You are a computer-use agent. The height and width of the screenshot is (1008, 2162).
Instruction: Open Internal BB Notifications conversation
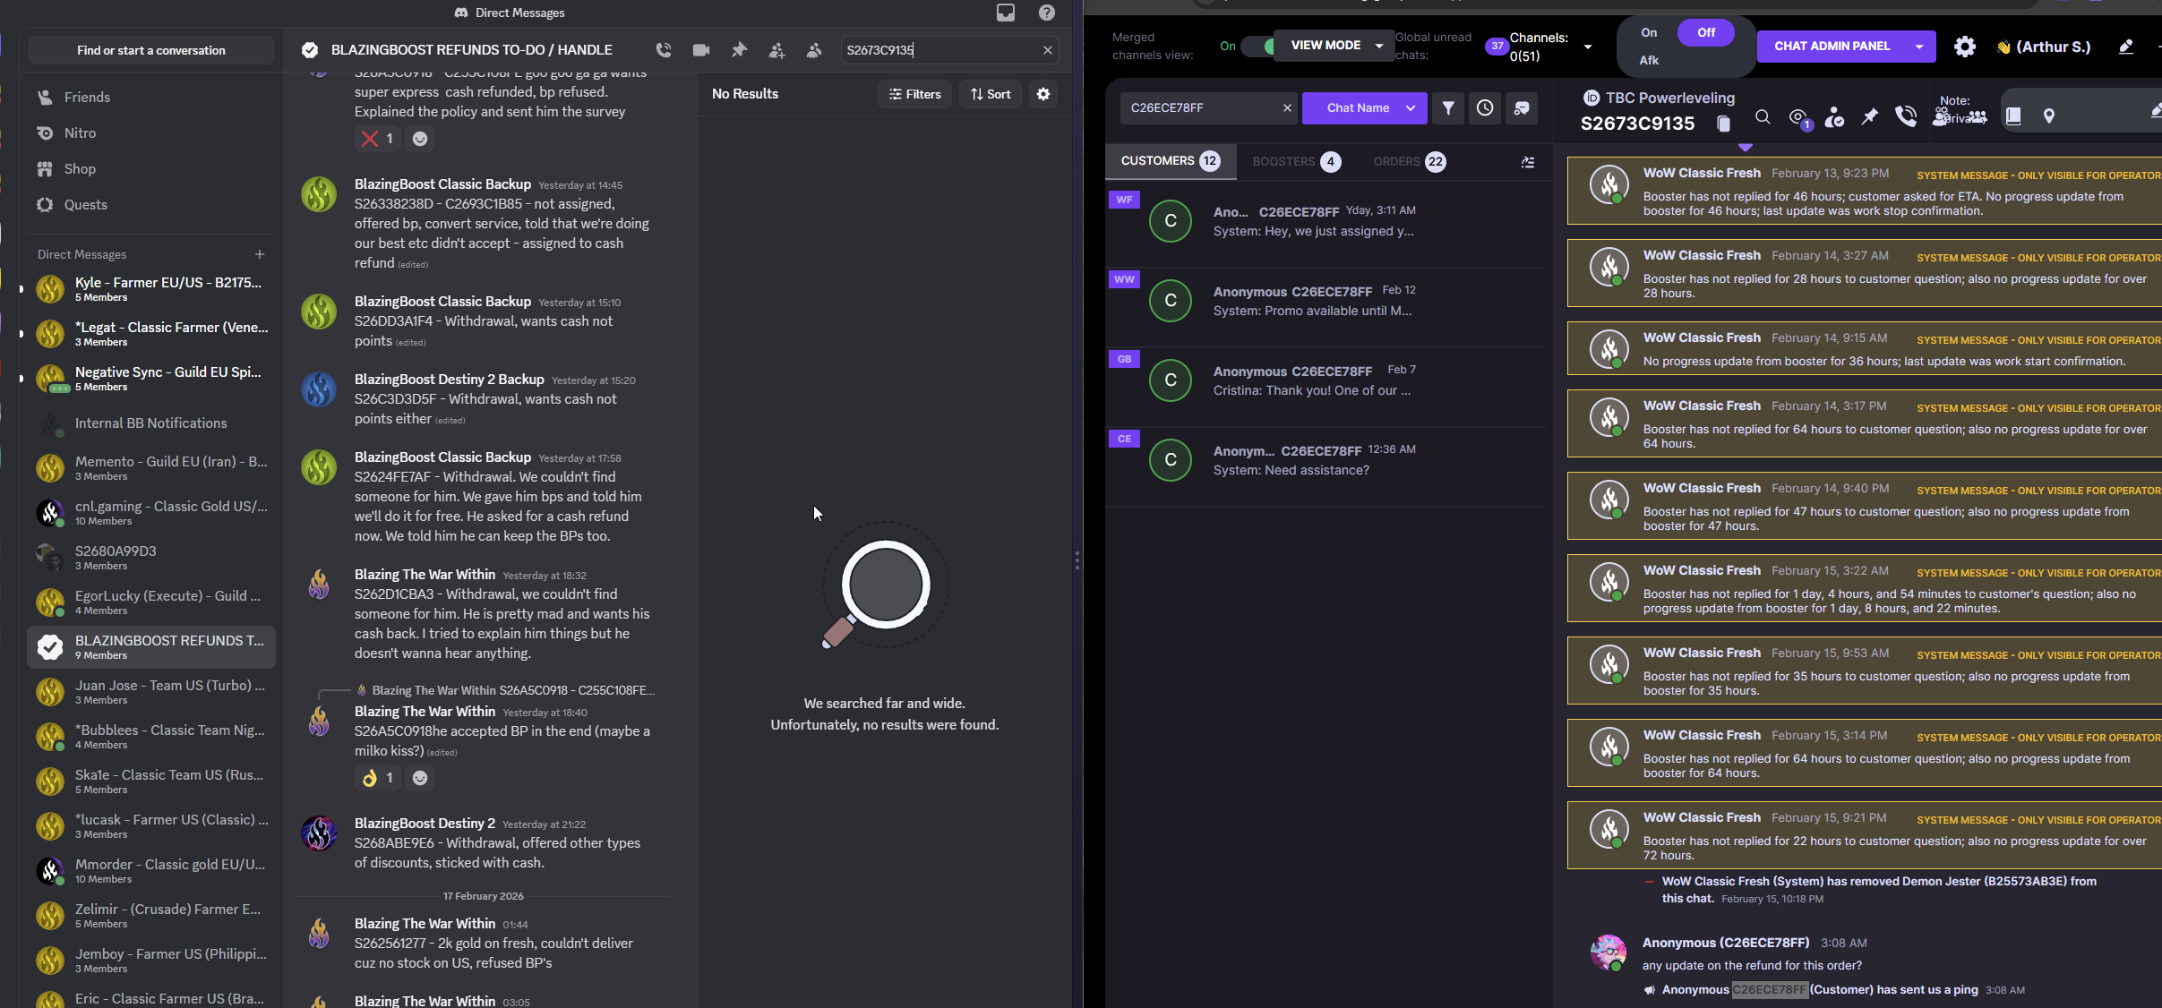tap(151, 423)
